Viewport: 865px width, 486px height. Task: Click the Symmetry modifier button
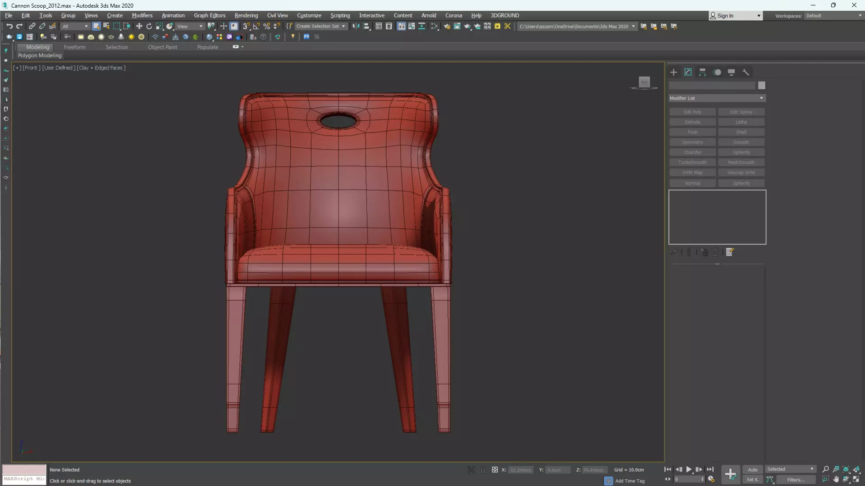[x=692, y=142]
